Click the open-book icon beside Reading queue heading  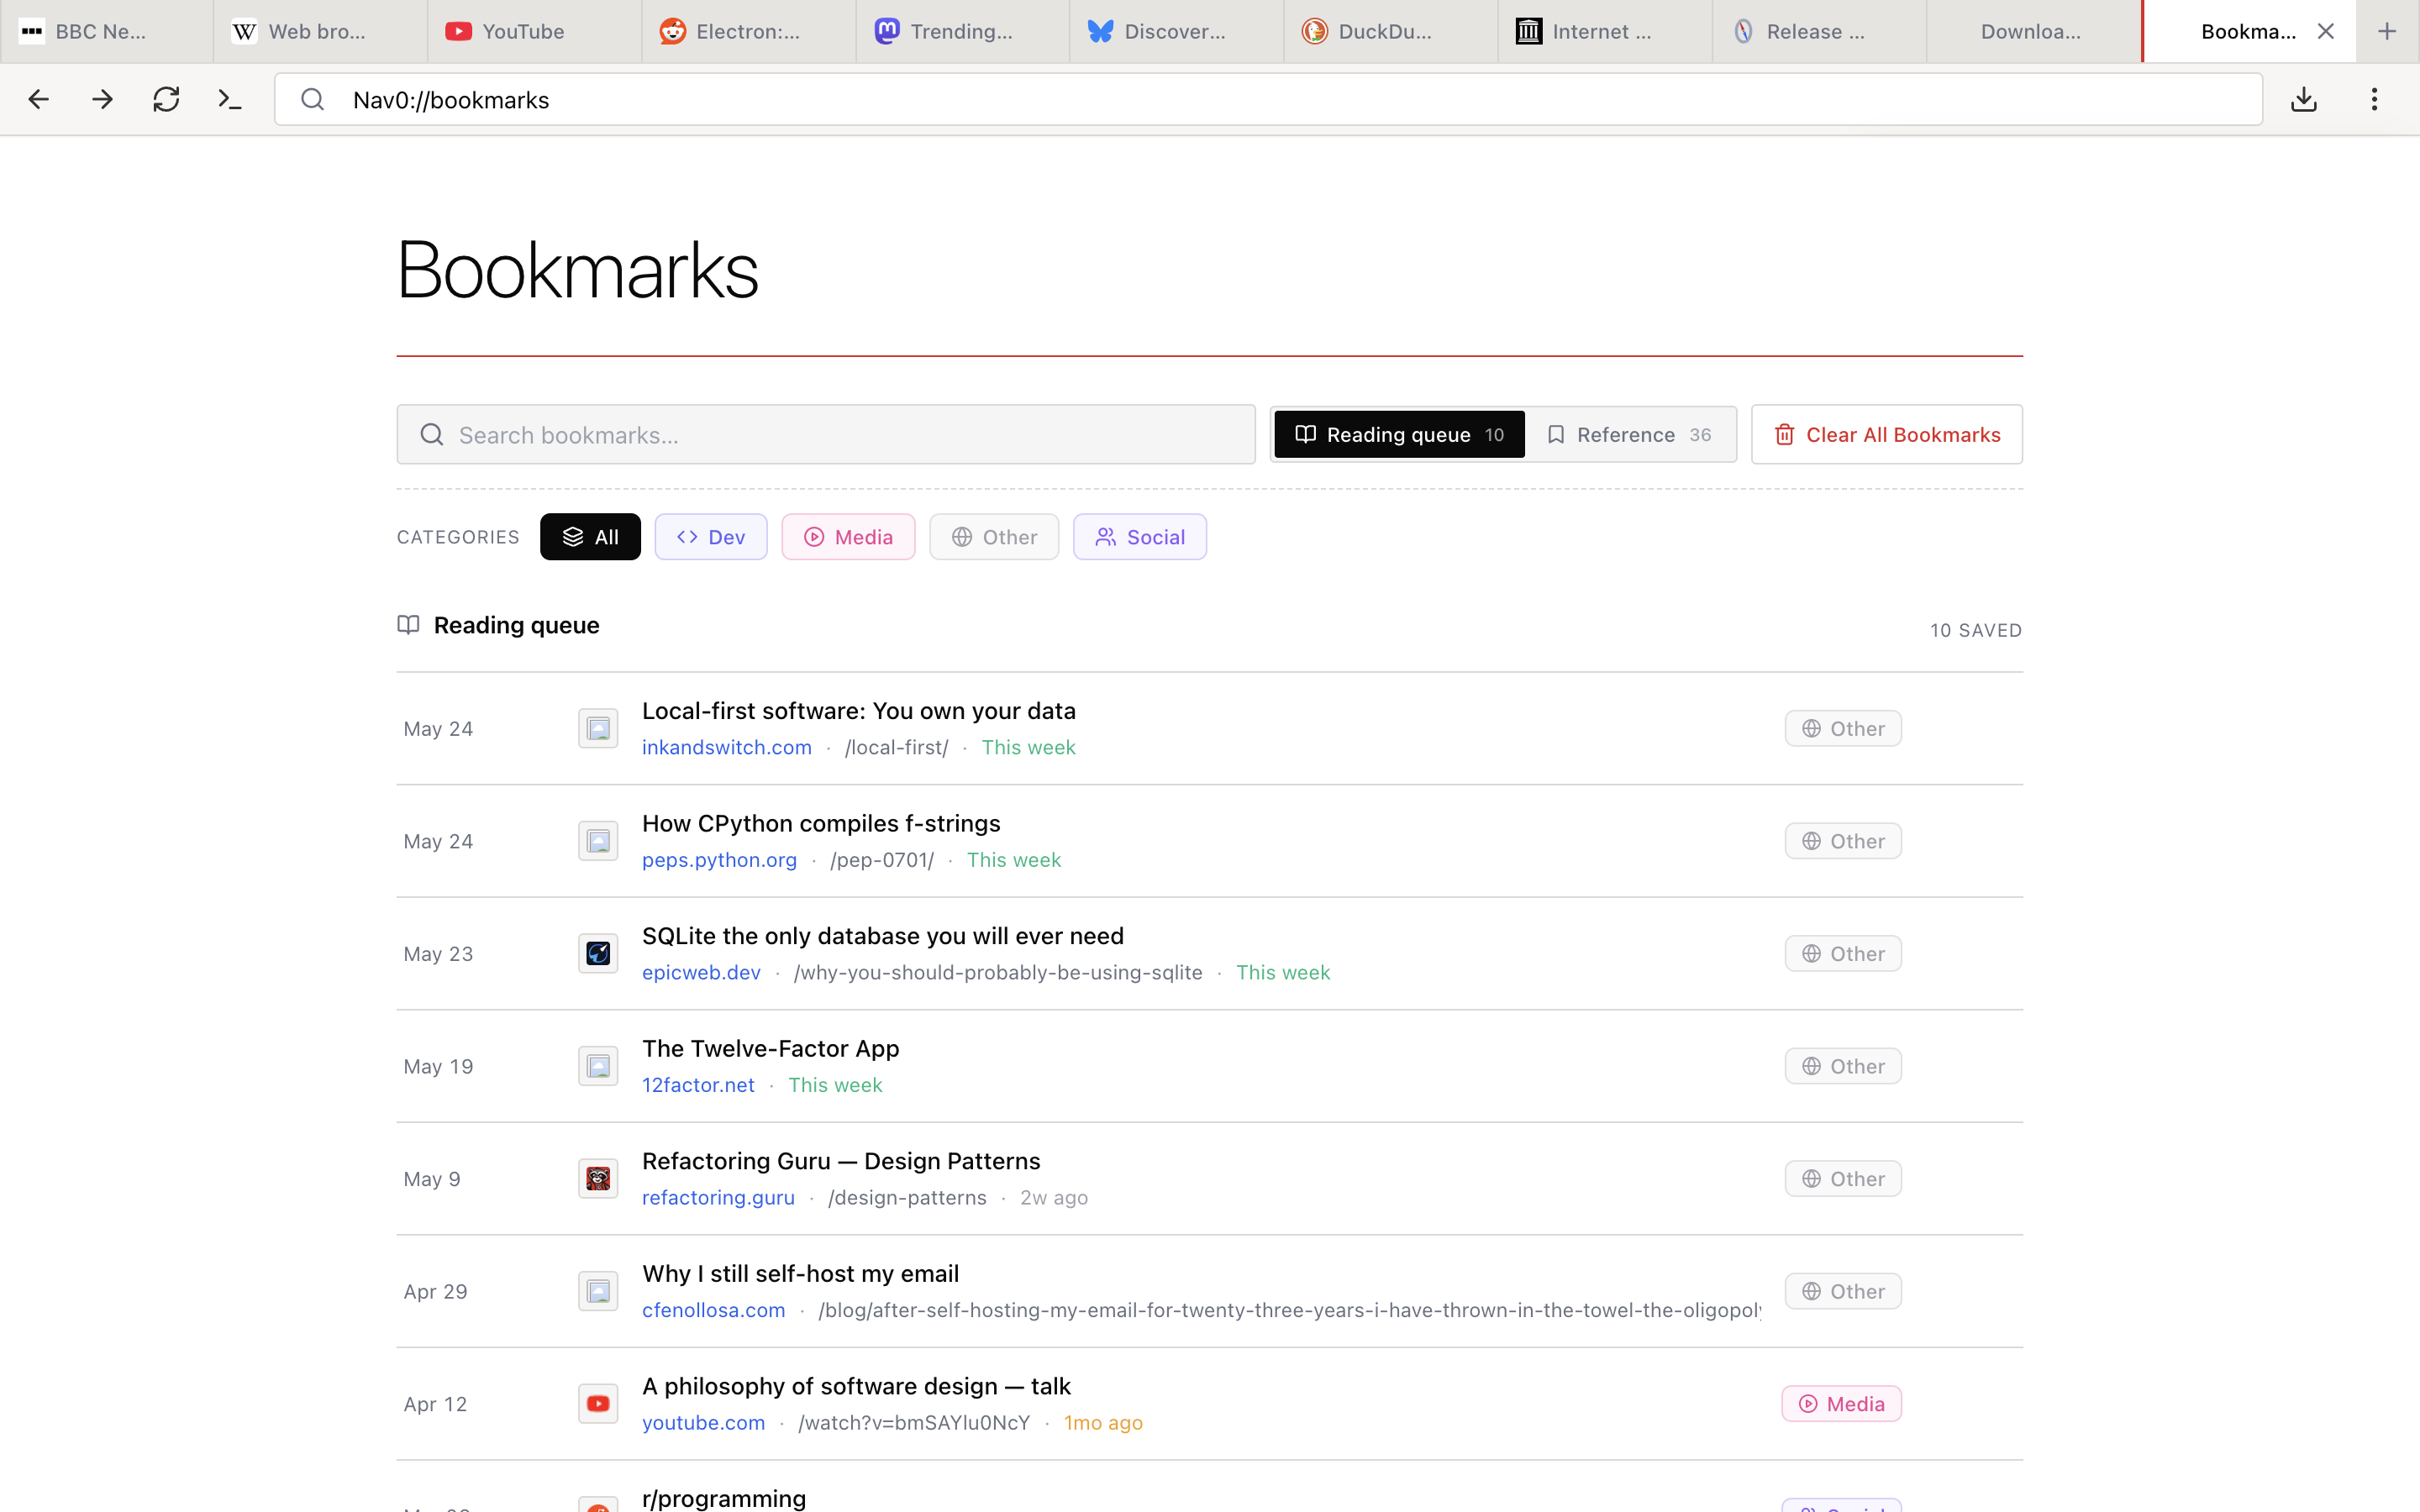coord(408,625)
